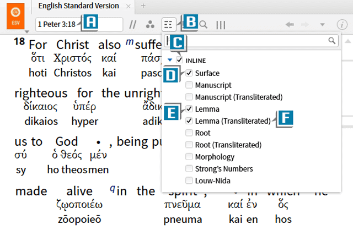Click the forward navigation arrow

click(x=307, y=25)
